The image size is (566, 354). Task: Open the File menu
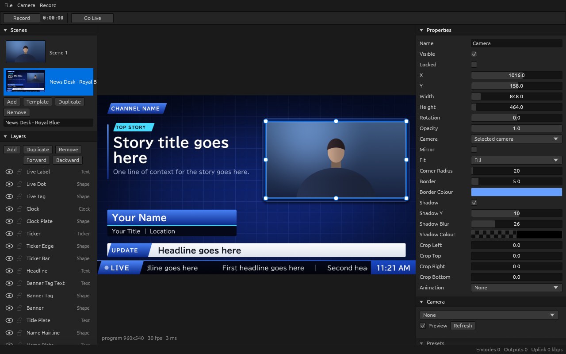(x=8, y=5)
